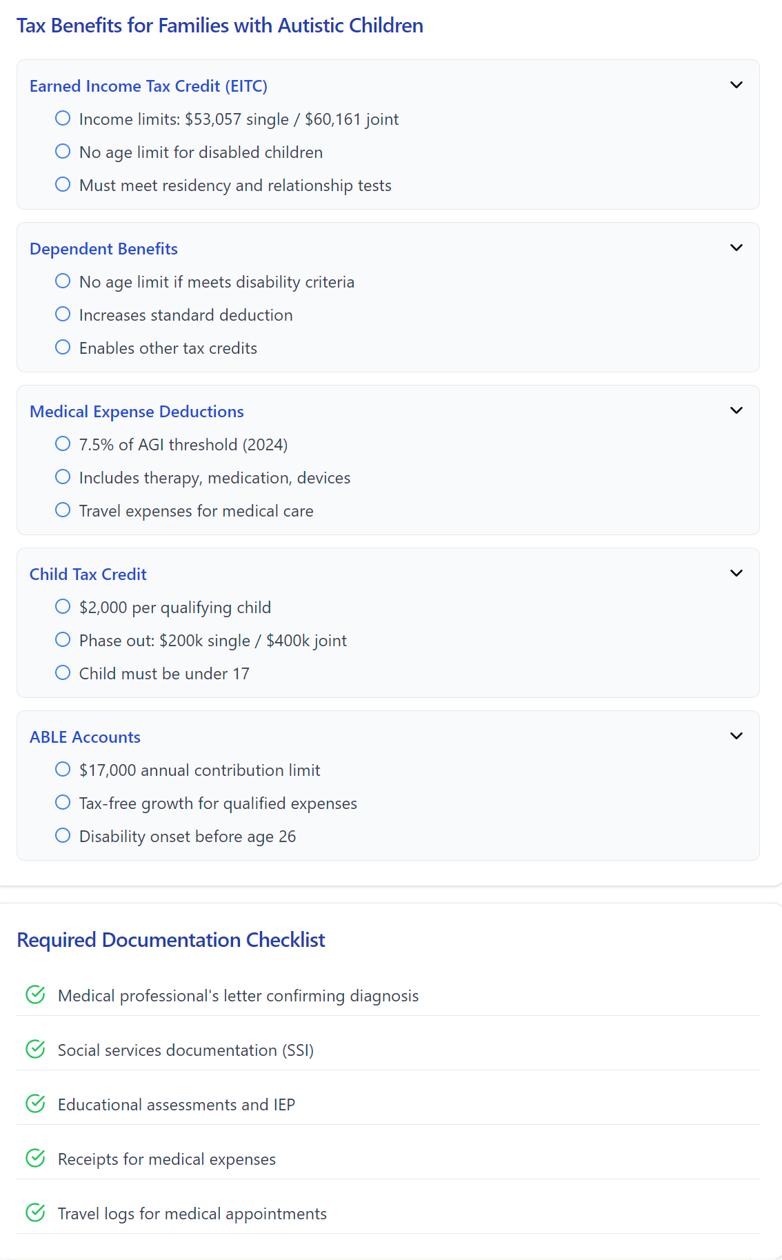
Task: Select the income limits radio button
Action: (x=63, y=118)
